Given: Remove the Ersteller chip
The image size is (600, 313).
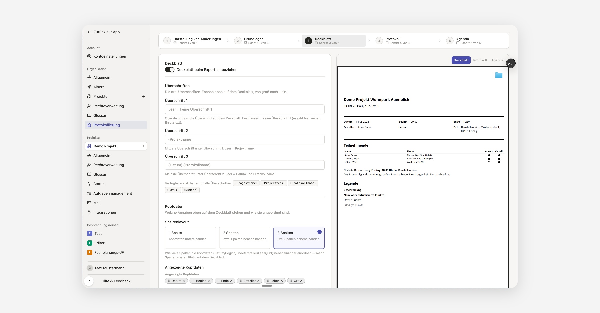Looking at the screenshot, I should click(258, 281).
